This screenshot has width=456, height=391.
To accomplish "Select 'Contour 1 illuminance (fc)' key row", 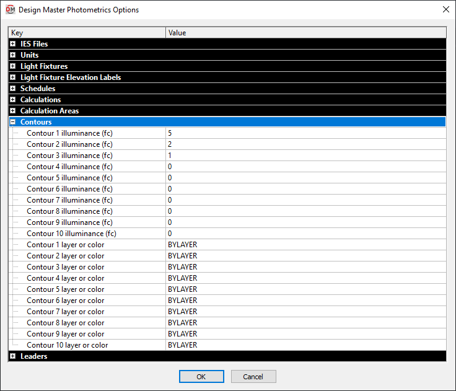I will (69, 133).
